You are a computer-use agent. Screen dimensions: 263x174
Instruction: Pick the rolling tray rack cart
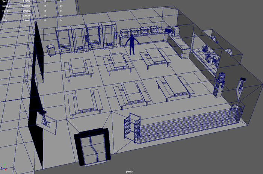coord(133,128)
